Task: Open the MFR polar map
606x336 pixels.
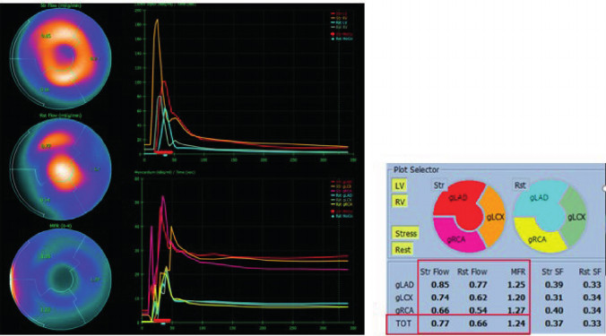Action: [x=61, y=279]
